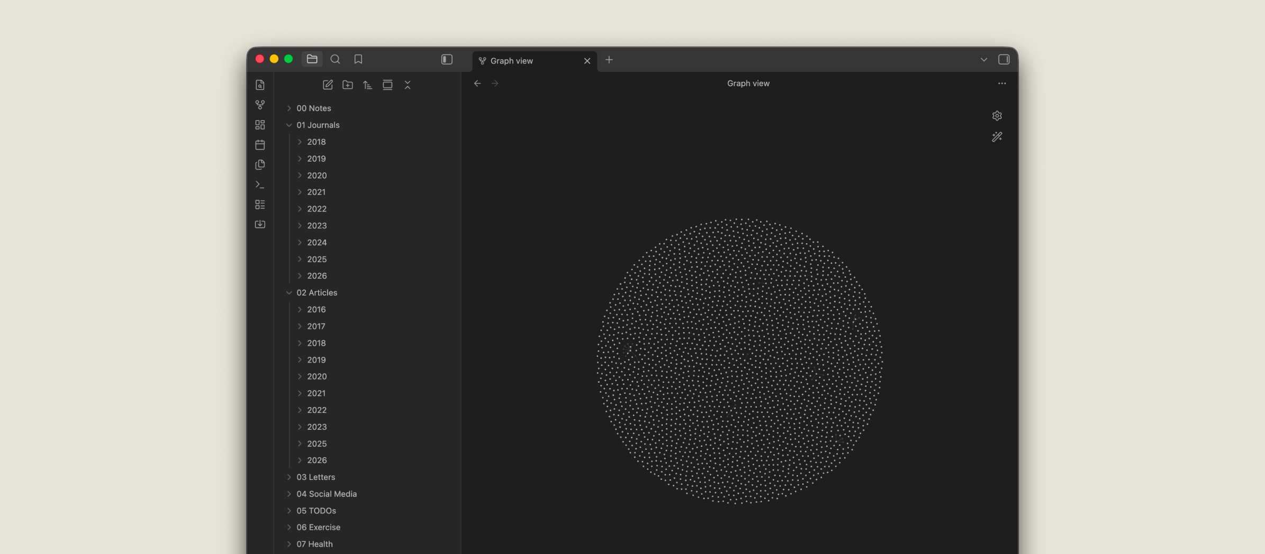Collapse the left sidebar
This screenshot has height=554, width=1265.
[x=447, y=59]
